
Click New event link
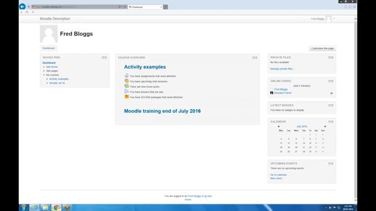click(277, 178)
